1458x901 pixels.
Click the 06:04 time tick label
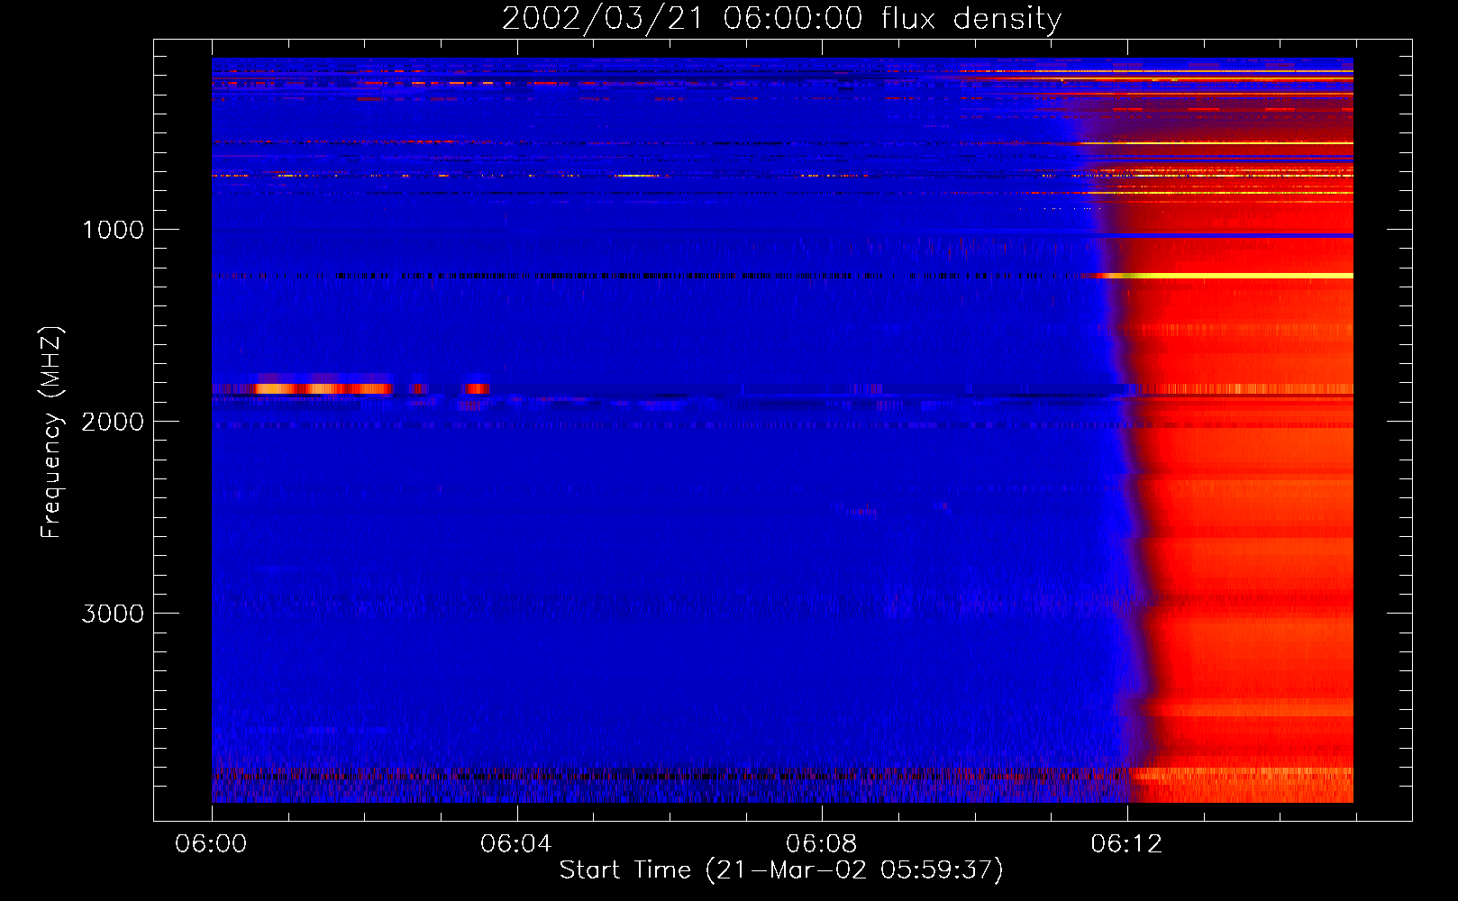point(516,843)
